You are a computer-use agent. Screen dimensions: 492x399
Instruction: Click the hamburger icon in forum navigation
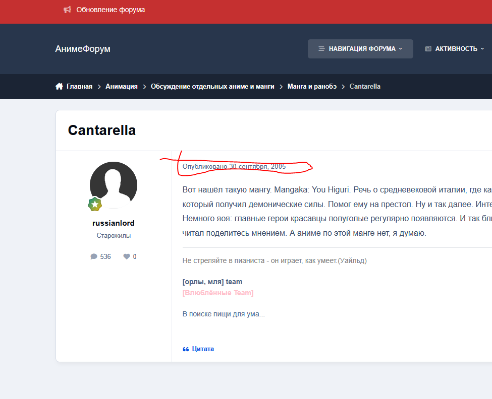(321, 49)
